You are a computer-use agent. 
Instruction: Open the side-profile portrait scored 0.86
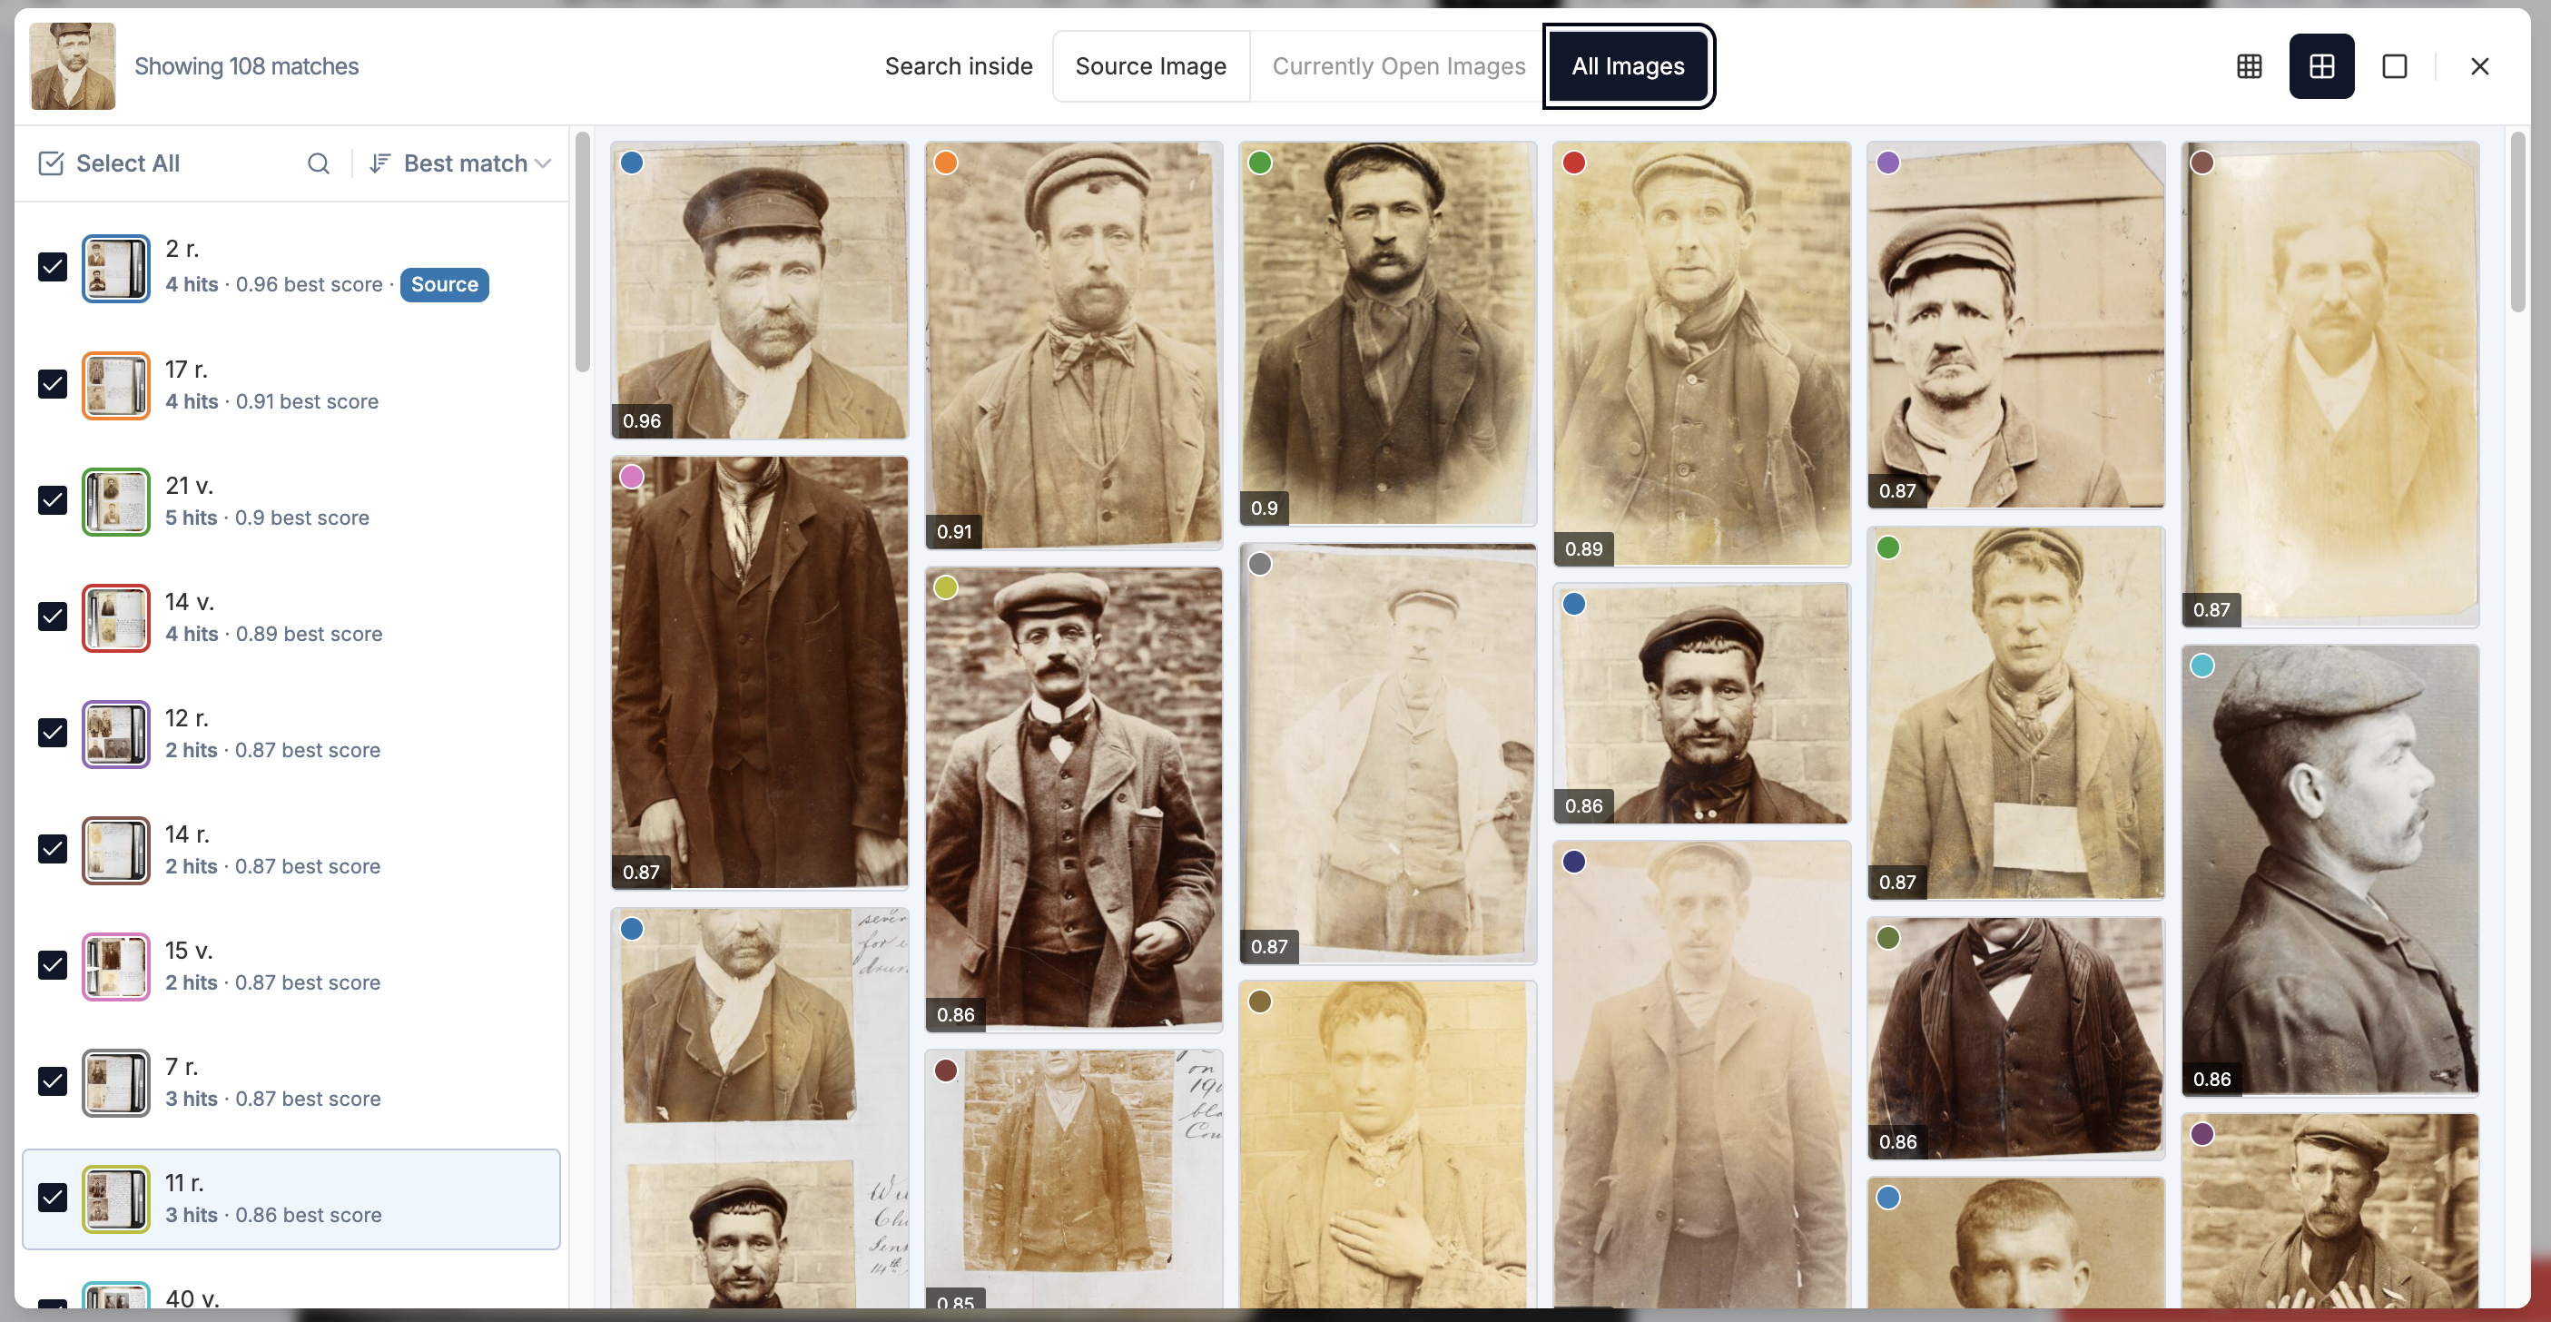(2329, 871)
